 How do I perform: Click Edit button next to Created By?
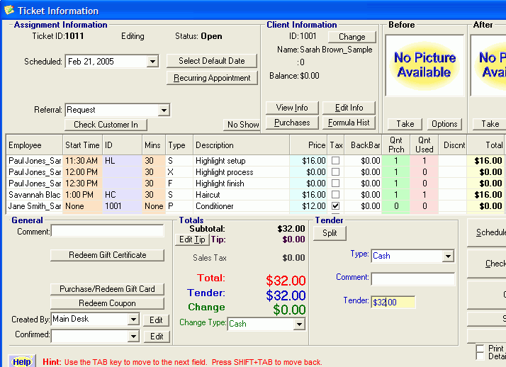156,320
